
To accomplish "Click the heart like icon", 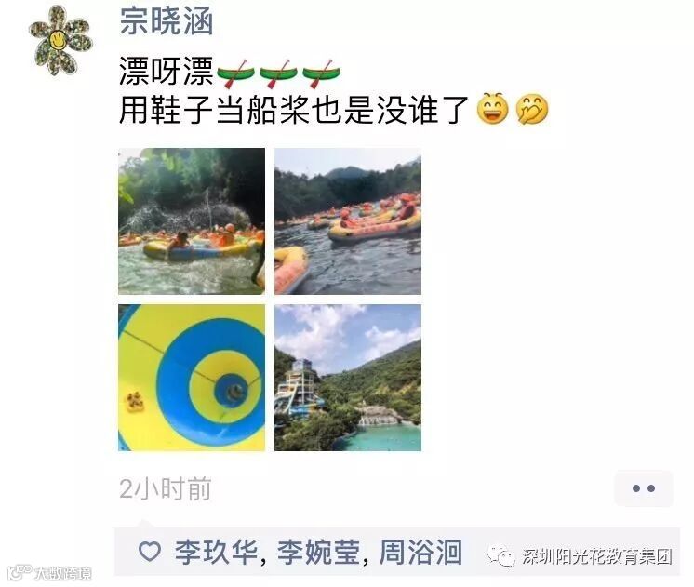I will tap(150, 552).
